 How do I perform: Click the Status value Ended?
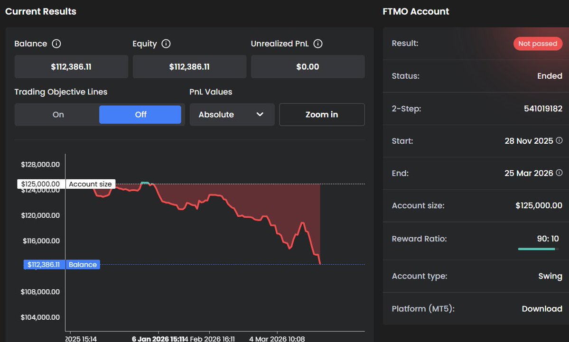point(550,76)
